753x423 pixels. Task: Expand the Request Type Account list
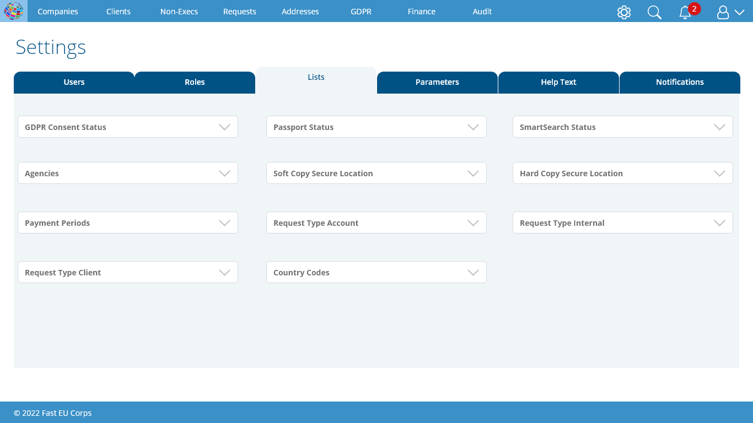tap(376, 223)
